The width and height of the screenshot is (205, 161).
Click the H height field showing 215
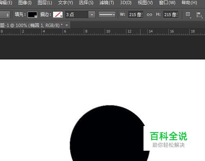(171, 14)
